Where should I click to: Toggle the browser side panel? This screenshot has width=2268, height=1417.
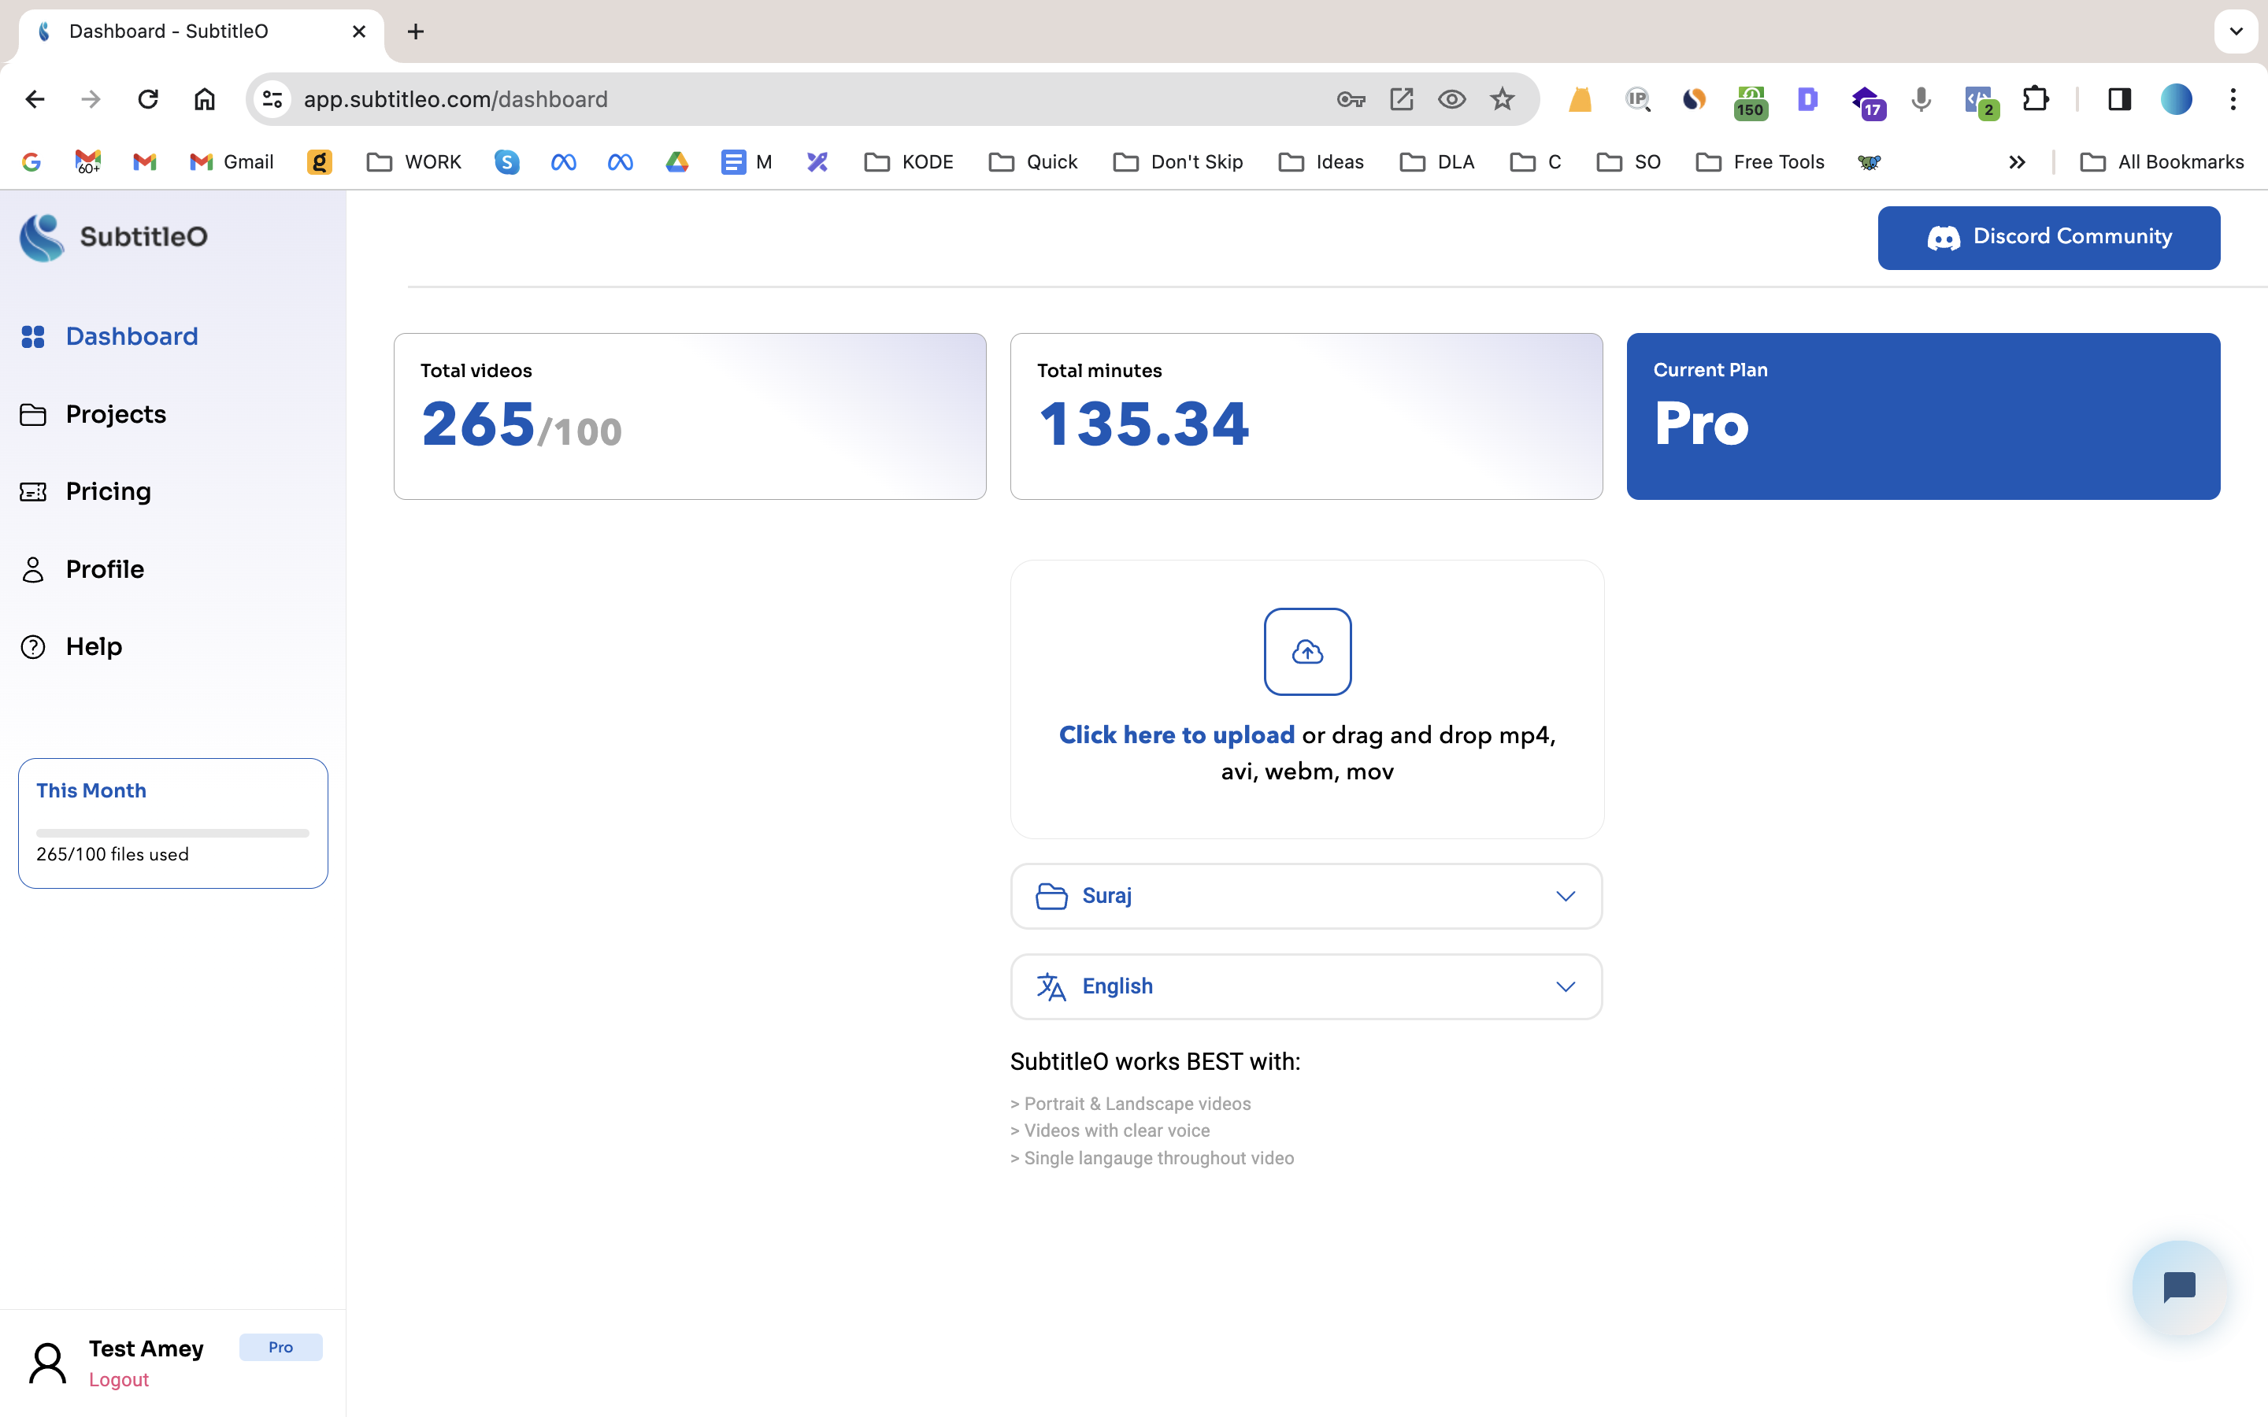(x=2119, y=99)
